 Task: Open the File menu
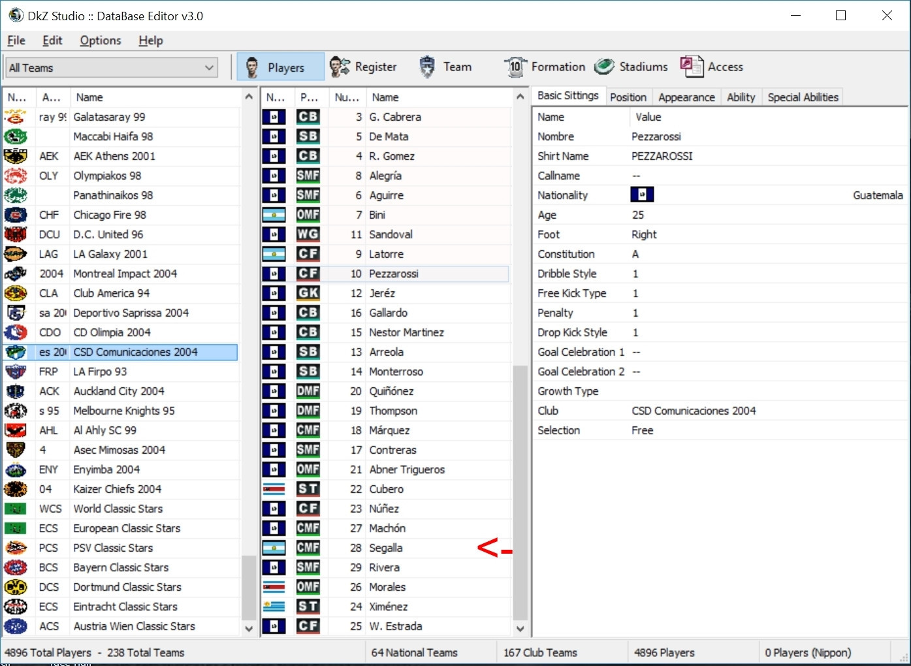click(16, 40)
